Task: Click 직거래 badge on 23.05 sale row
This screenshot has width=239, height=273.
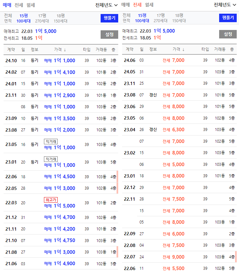Action: point(51,141)
